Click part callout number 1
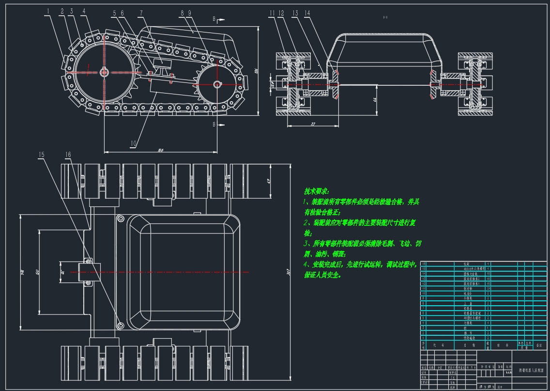550x391 pixels. coord(48,11)
